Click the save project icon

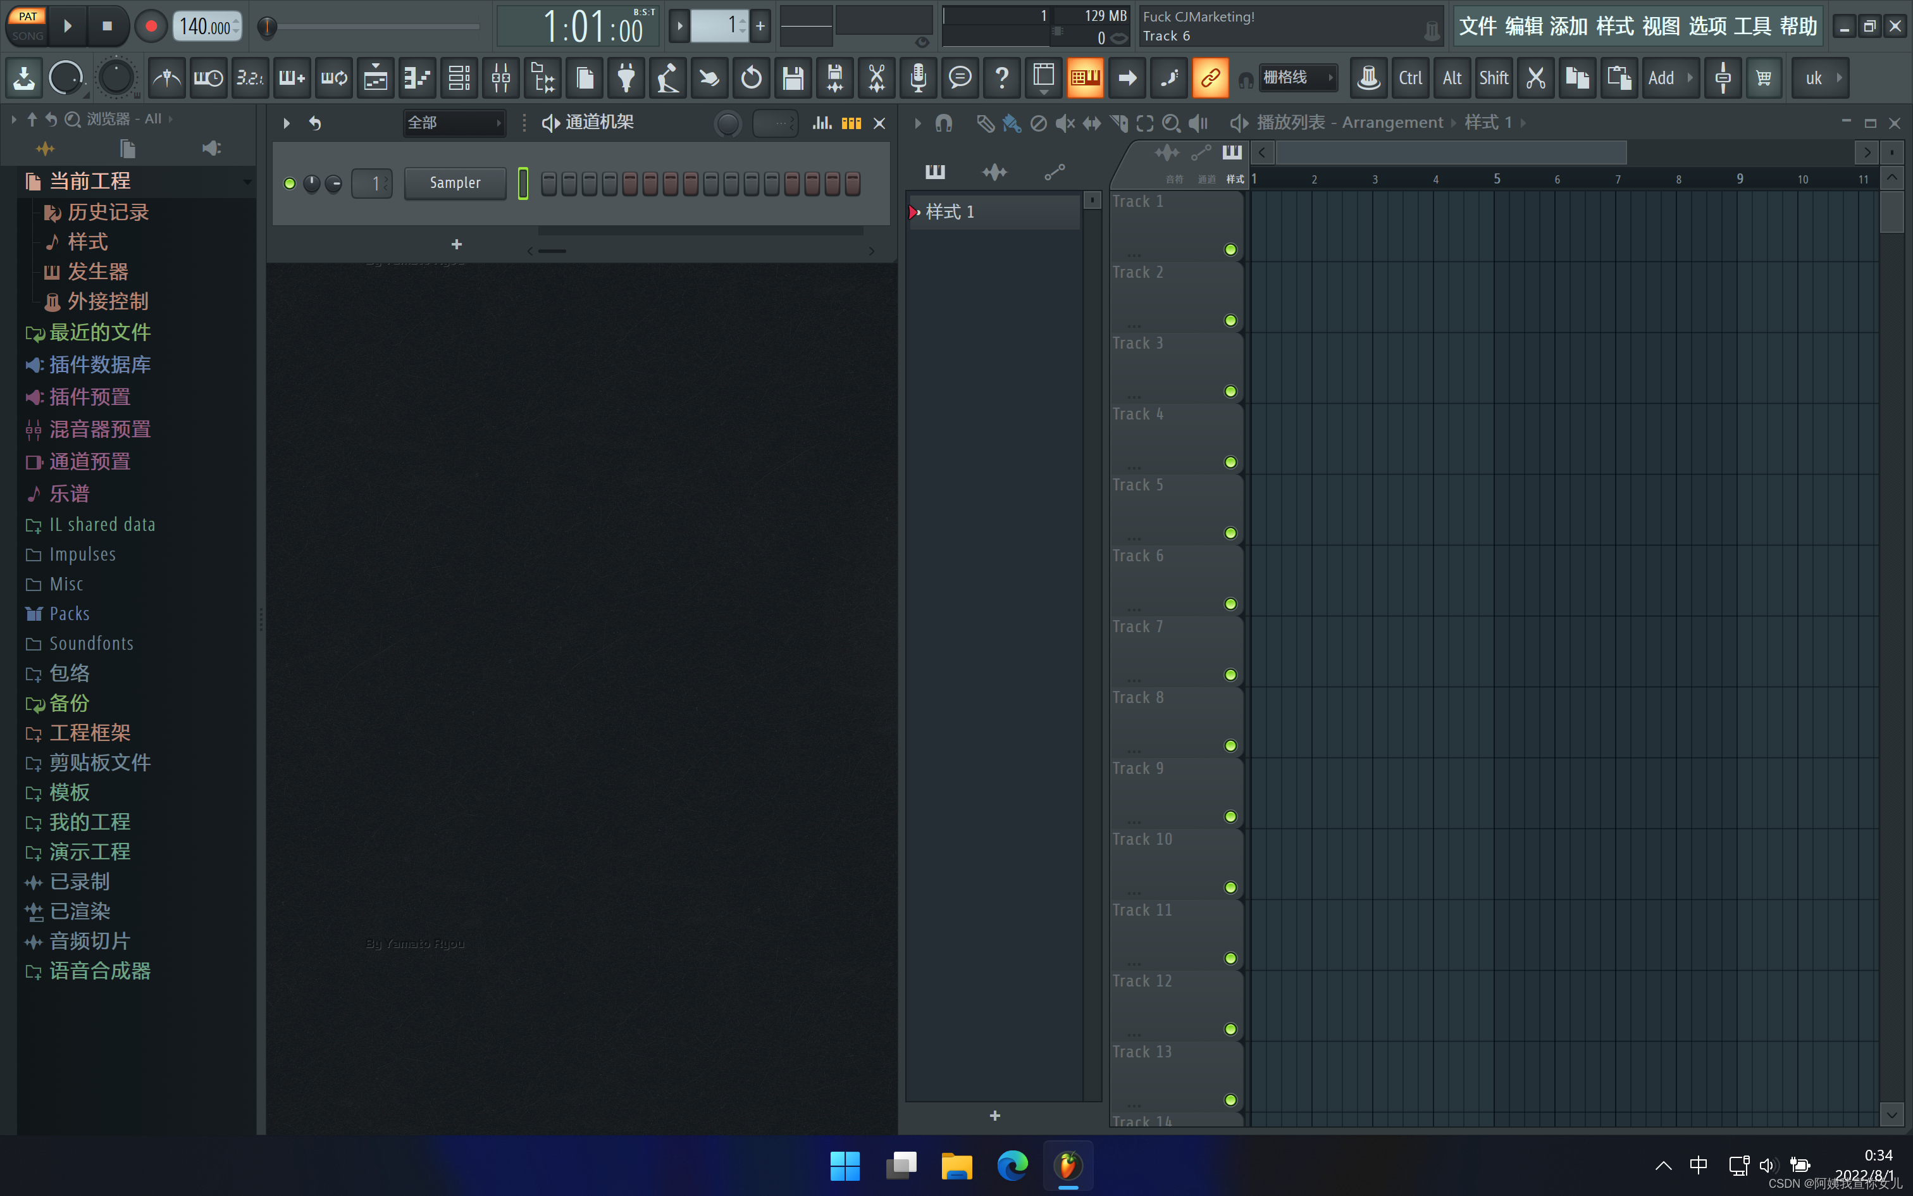click(793, 78)
